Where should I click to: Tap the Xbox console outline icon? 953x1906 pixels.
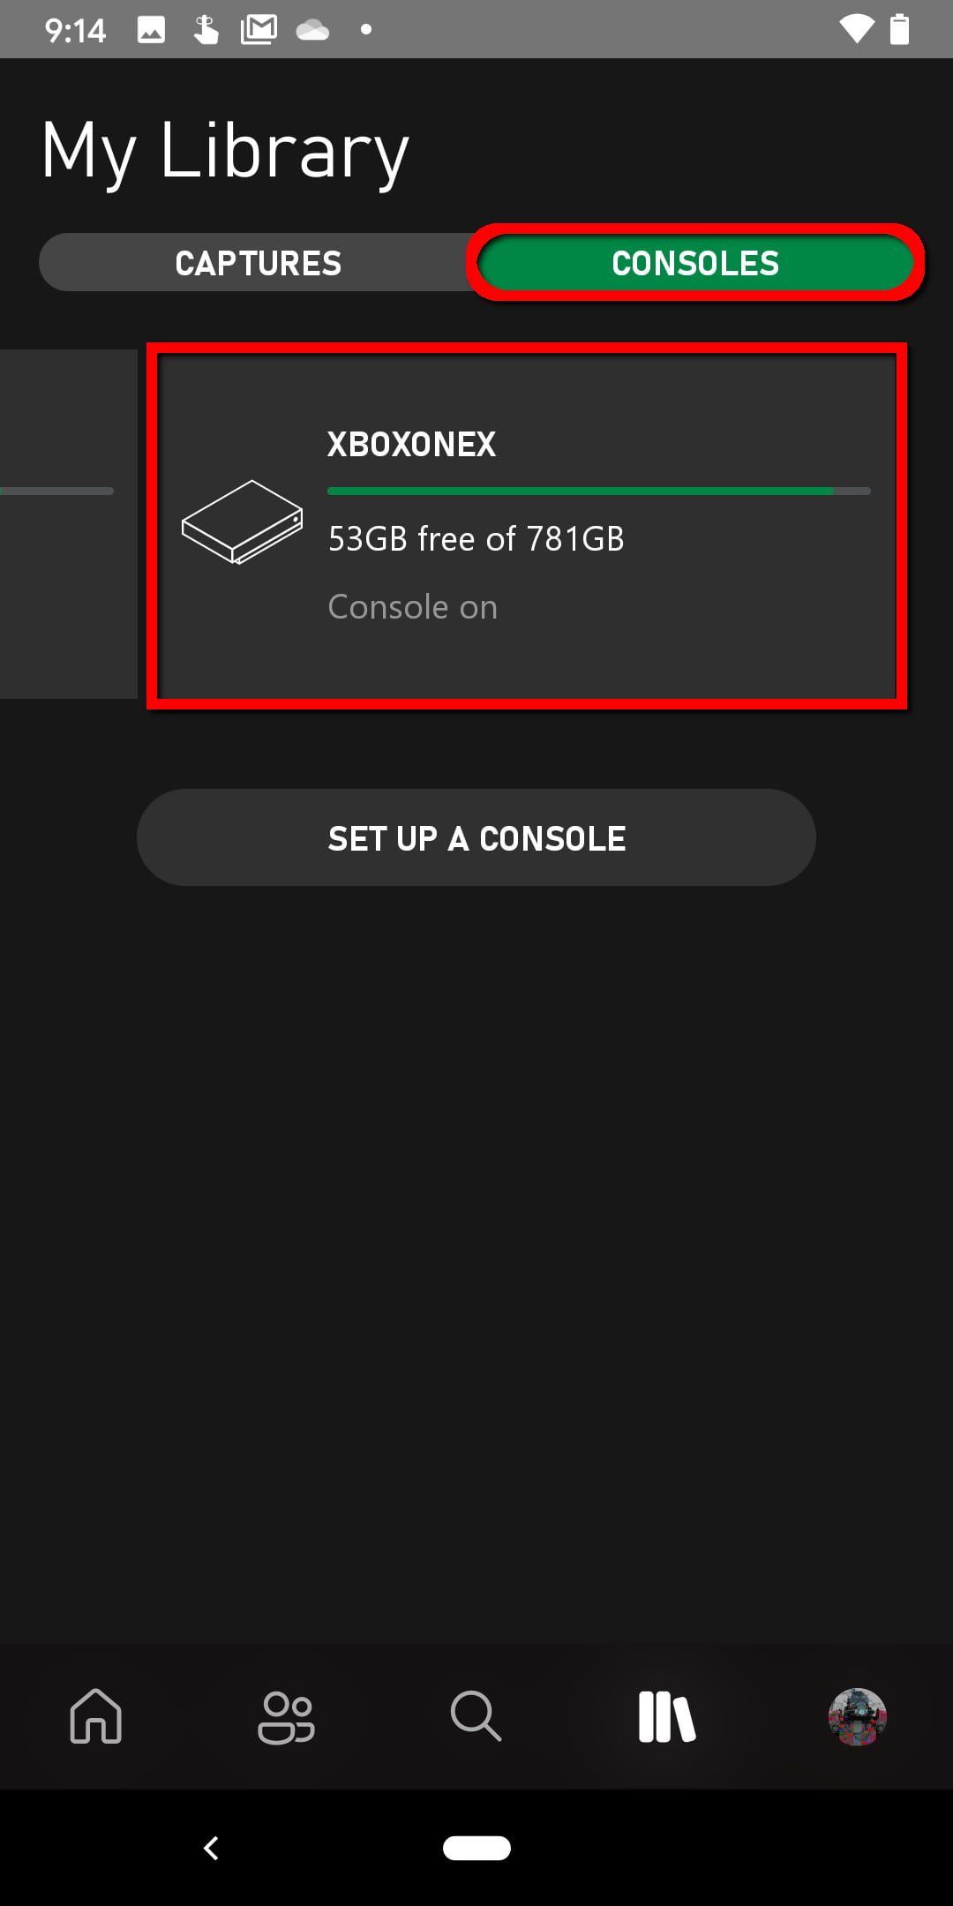click(x=242, y=522)
